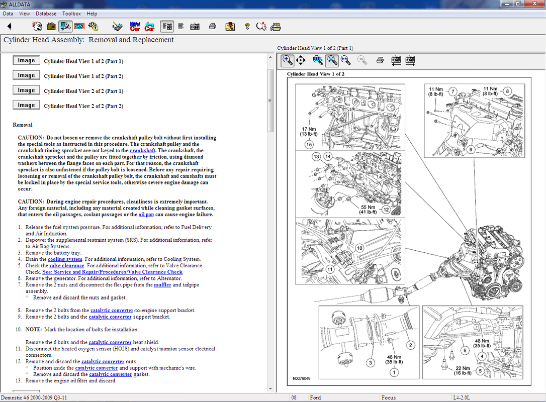Open help with the question mark icon
Screen dimensions: 546x402
247,27
